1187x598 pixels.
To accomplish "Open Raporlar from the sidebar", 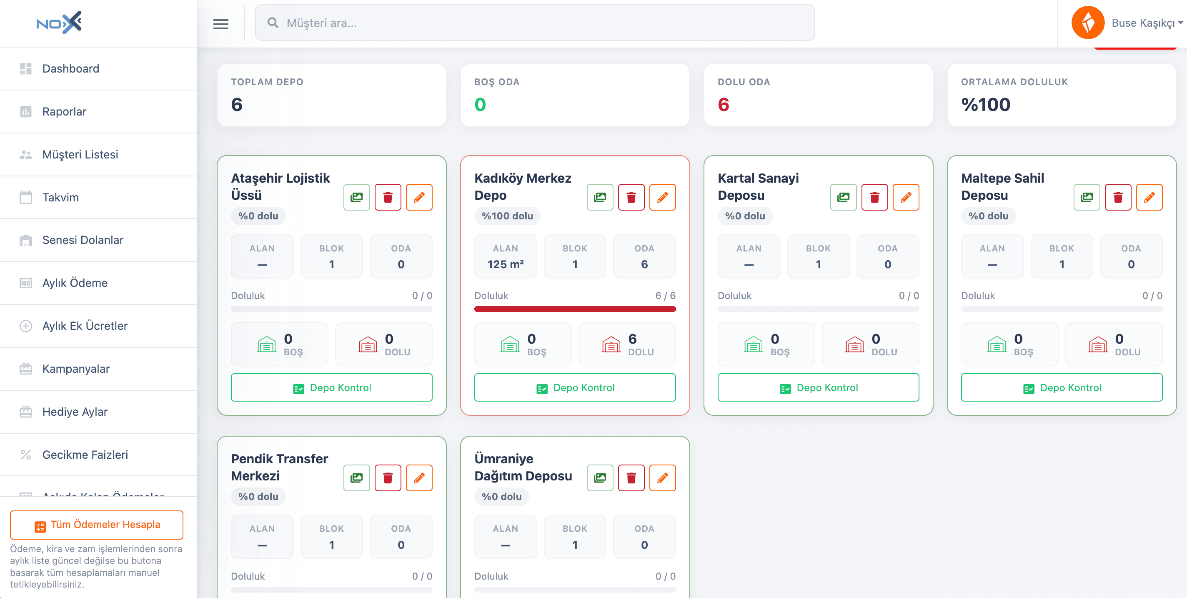I will (98, 112).
